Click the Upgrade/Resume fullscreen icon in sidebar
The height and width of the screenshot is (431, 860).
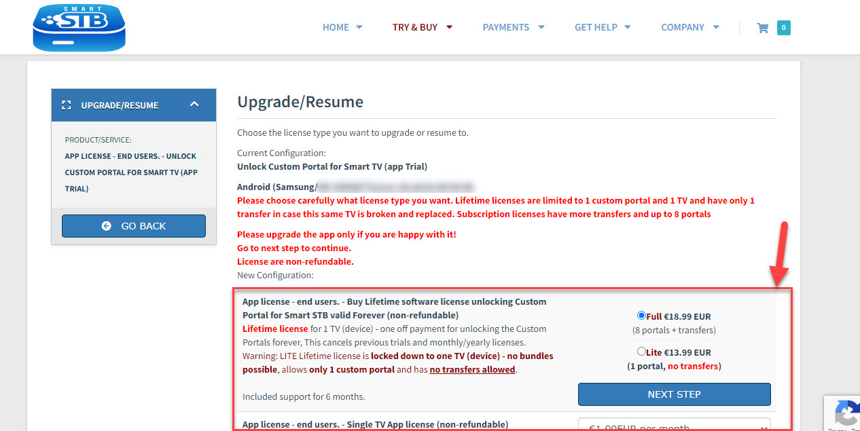pos(67,105)
